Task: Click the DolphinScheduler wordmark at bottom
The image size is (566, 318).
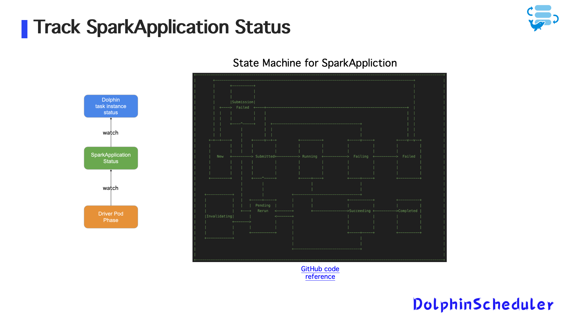Action: [483, 304]
